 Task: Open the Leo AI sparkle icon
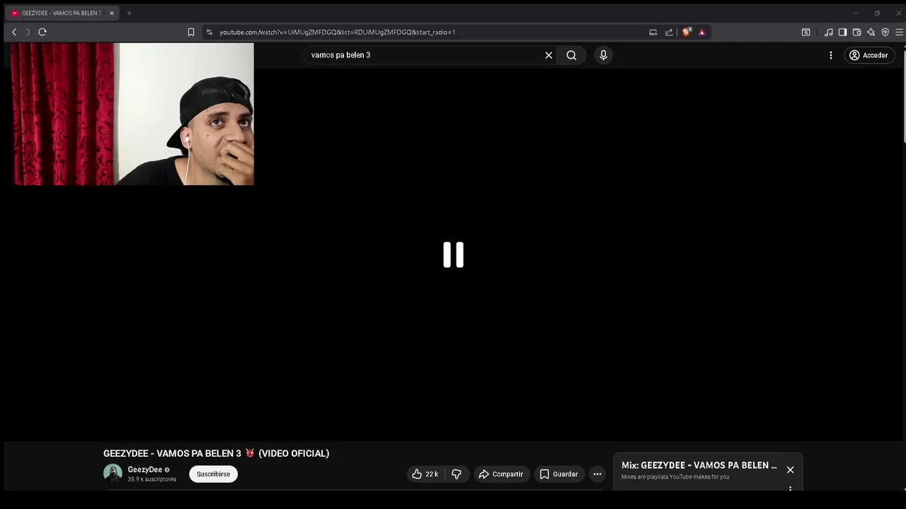coord(871,32)
